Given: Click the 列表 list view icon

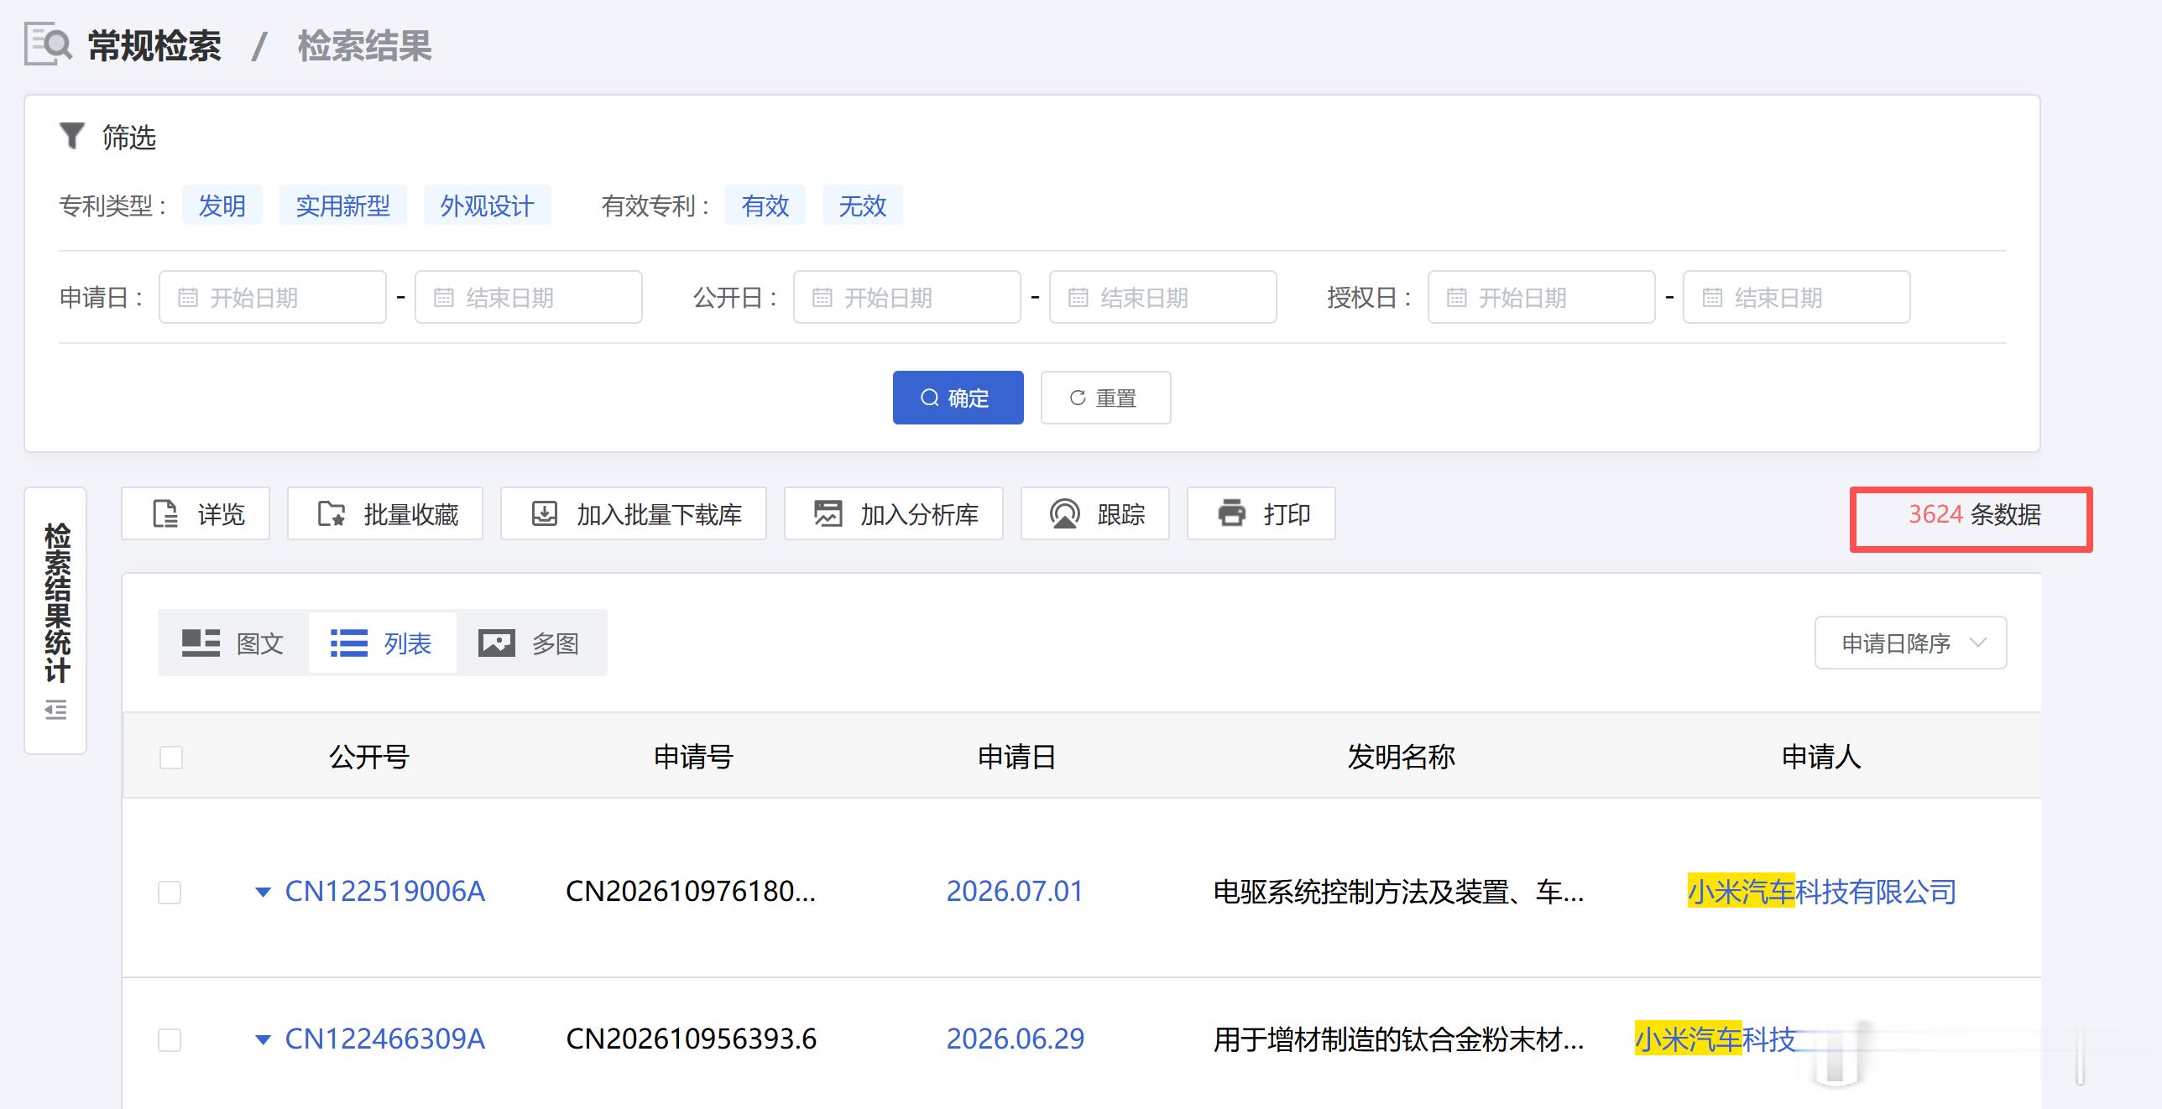Looking at the screenshot, I should [x=349, y=643].
